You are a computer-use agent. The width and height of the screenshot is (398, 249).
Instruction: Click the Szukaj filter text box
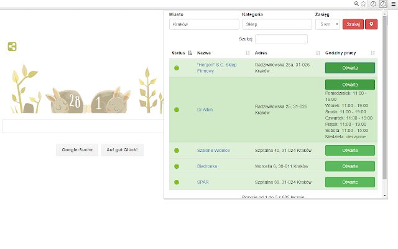(x=281, y=39)
